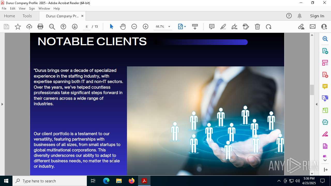Select the Durus Company Pr... document tab
The height and width of the screenshot is (186, 331).
62,16
